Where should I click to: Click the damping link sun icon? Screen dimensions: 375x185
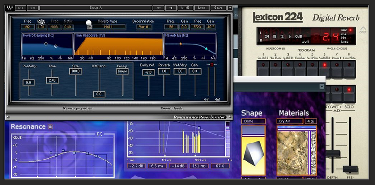42,23
